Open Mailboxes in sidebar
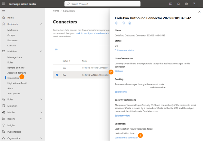Screen dimensions: 203x141 (13, 30)
